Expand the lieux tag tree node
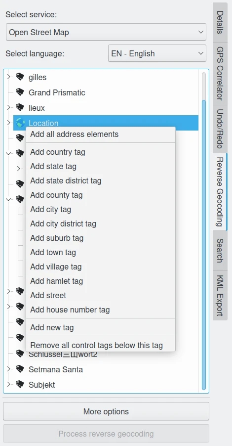This screenshot has height=446, width=232. tap(8, 107)
